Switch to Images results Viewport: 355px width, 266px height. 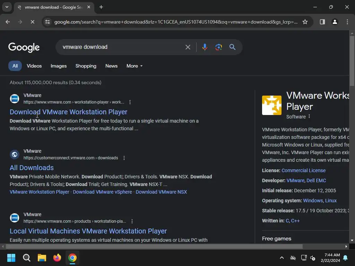tap(58, 66)
